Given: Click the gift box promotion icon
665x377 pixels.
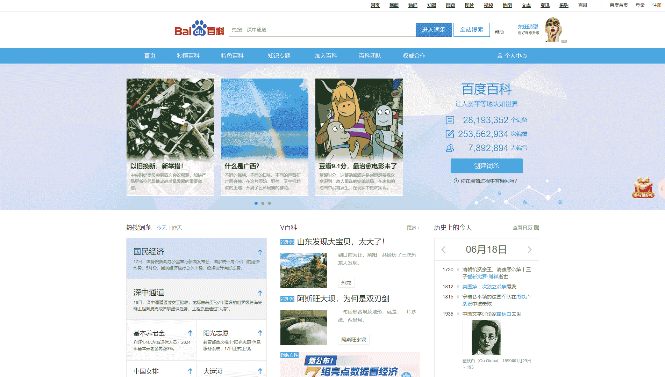Looking at the screenshot, I should coord(643,187).
